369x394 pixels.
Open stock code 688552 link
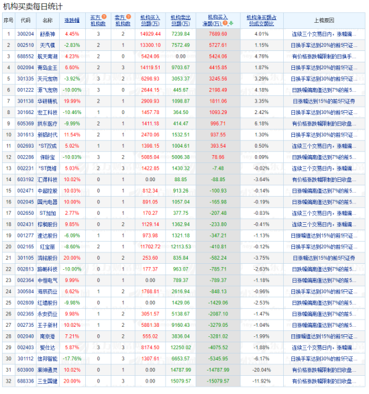(x=25, y=56)
